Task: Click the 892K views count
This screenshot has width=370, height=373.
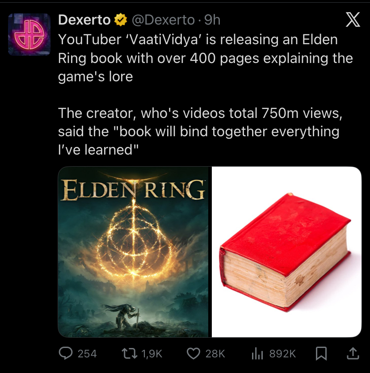Action: (x=282, y=353)
